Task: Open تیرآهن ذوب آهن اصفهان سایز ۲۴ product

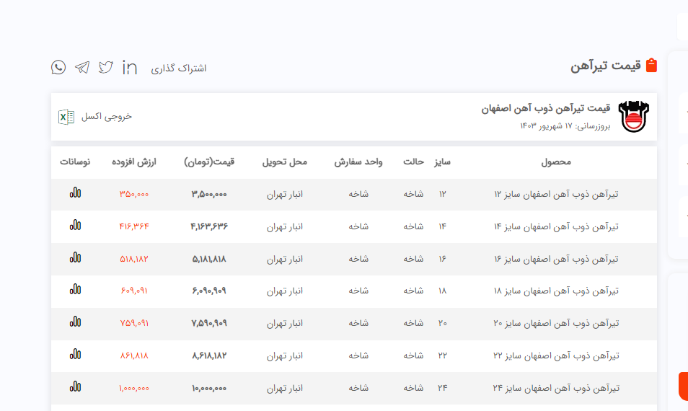Action: point(556,388)
